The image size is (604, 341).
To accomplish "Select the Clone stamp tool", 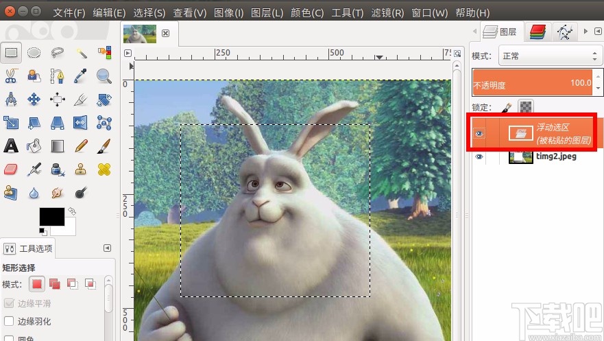I will pyautogui.click(x=81, y=169).
